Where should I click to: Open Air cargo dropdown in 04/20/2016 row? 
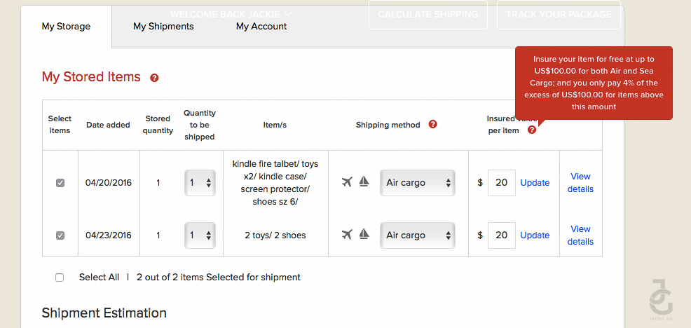[x=418, y=182]
